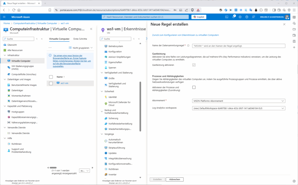
Task: Open Advisor-Empfehlungen menu entry
Action: tap(119, 57)
